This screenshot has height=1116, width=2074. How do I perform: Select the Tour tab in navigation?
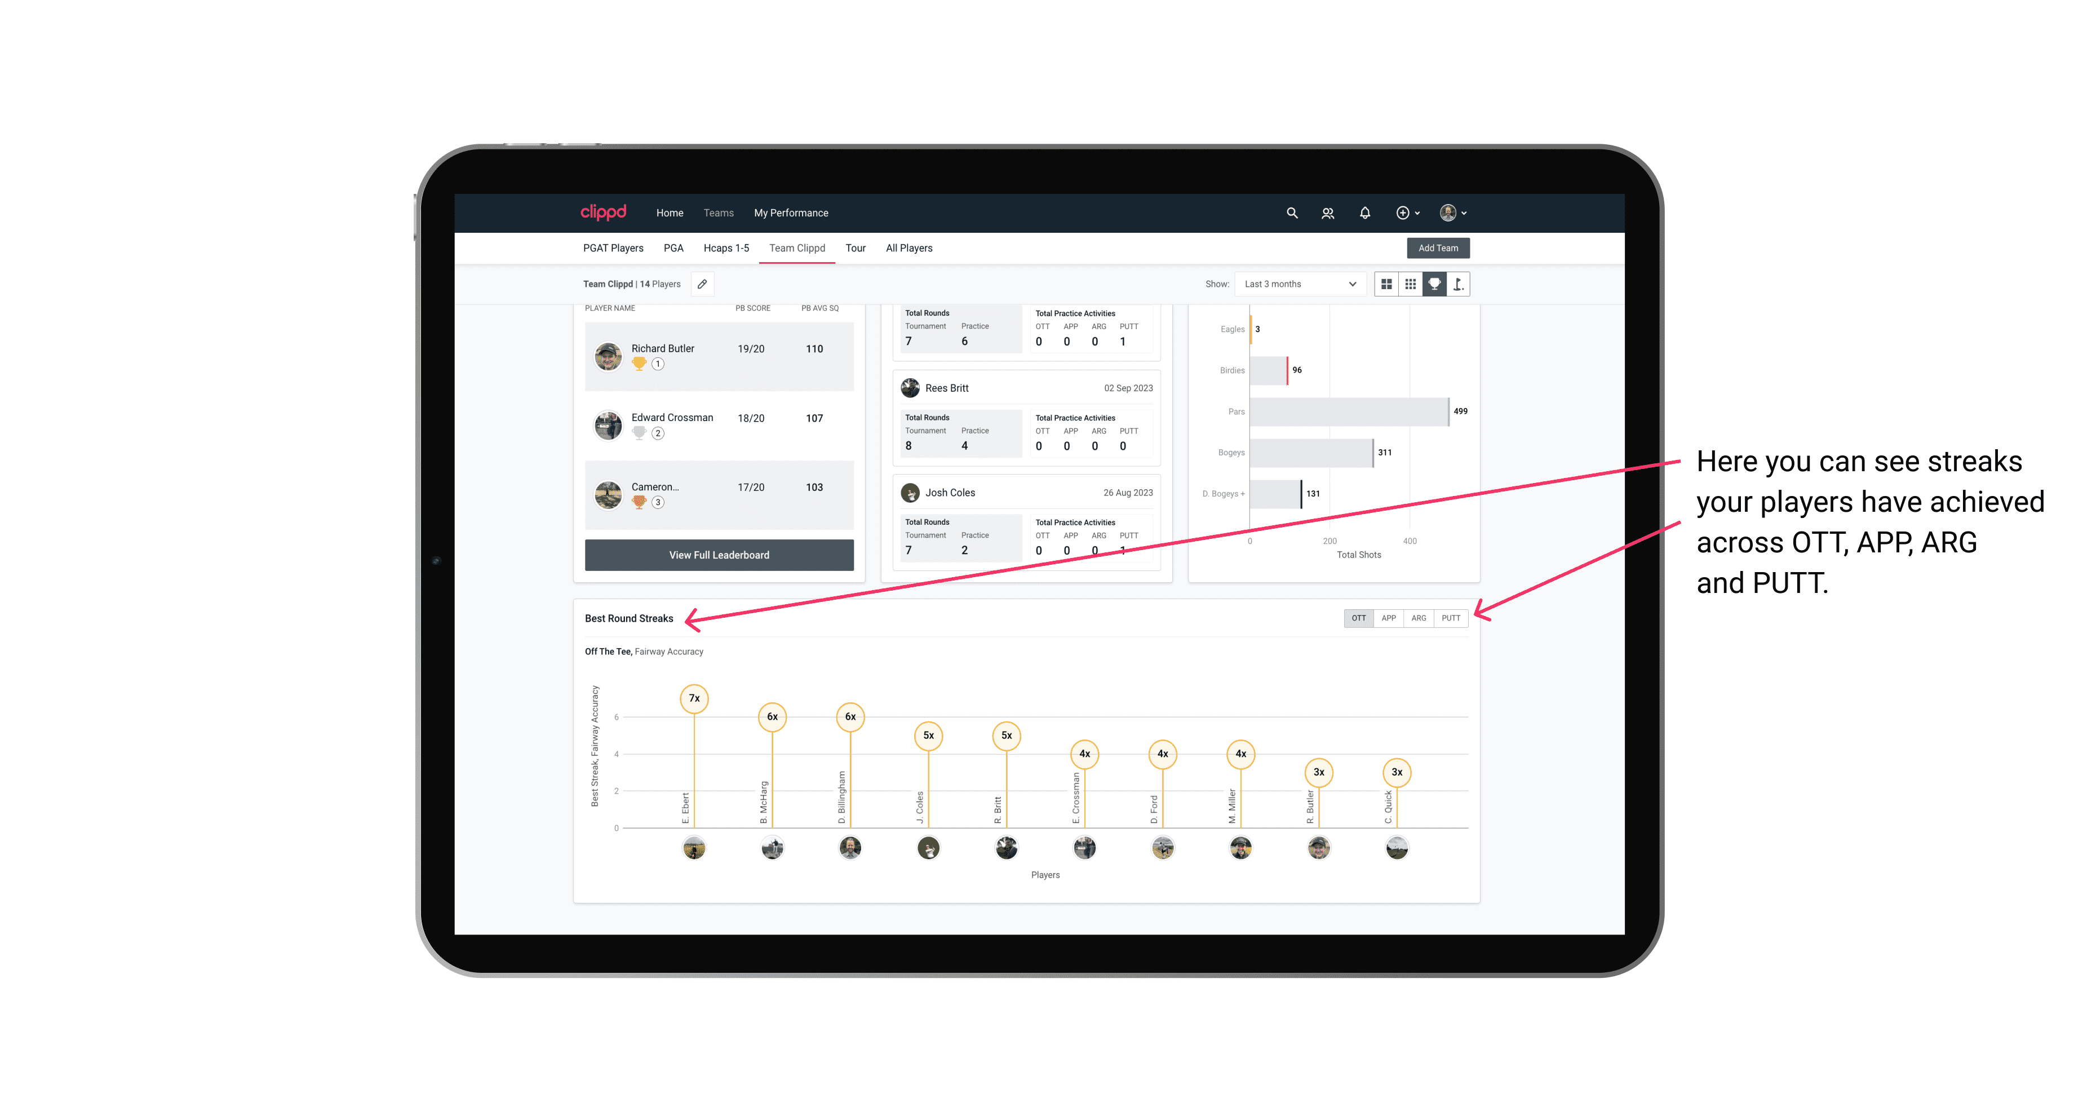pos(856,247)
